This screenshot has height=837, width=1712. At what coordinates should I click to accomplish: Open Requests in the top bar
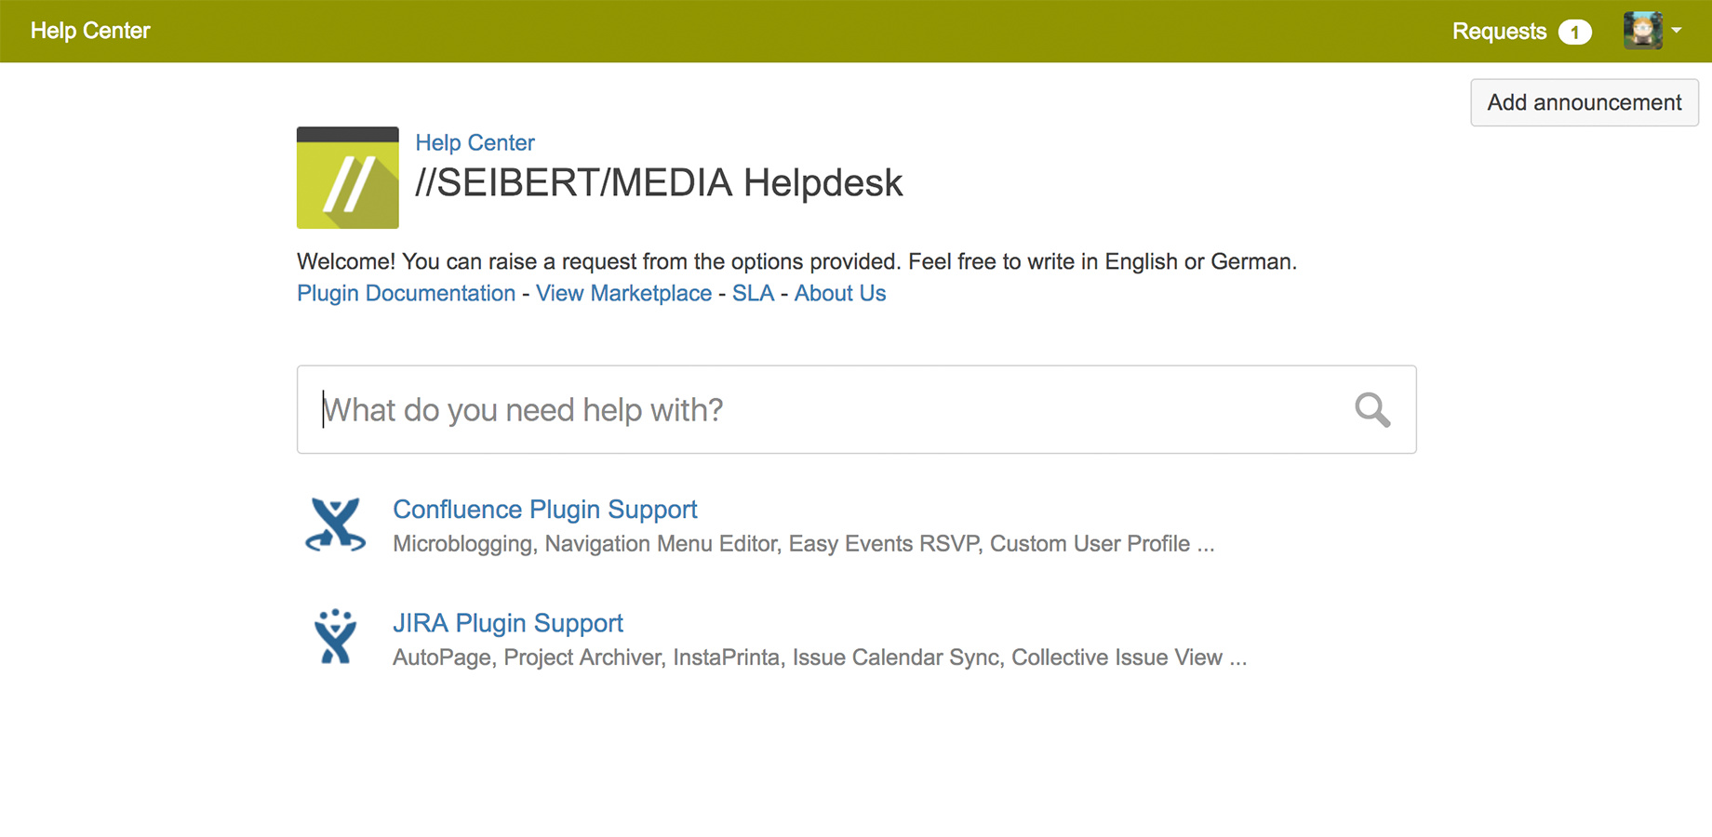click(1499, 32)
